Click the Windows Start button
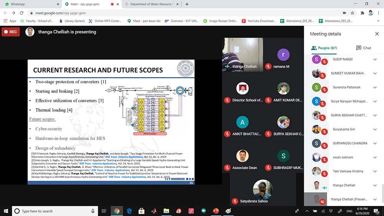Image resolution: width=384 pixels, height=216 pixels. tap(6, 211)
